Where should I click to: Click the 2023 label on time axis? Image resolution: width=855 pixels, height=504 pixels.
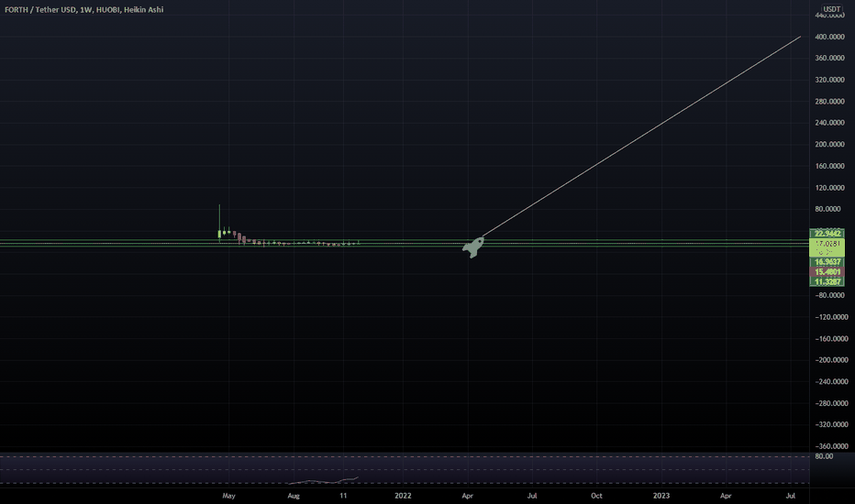click(661, 496)
